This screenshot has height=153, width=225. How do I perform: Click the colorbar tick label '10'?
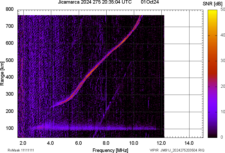point(223,112)
